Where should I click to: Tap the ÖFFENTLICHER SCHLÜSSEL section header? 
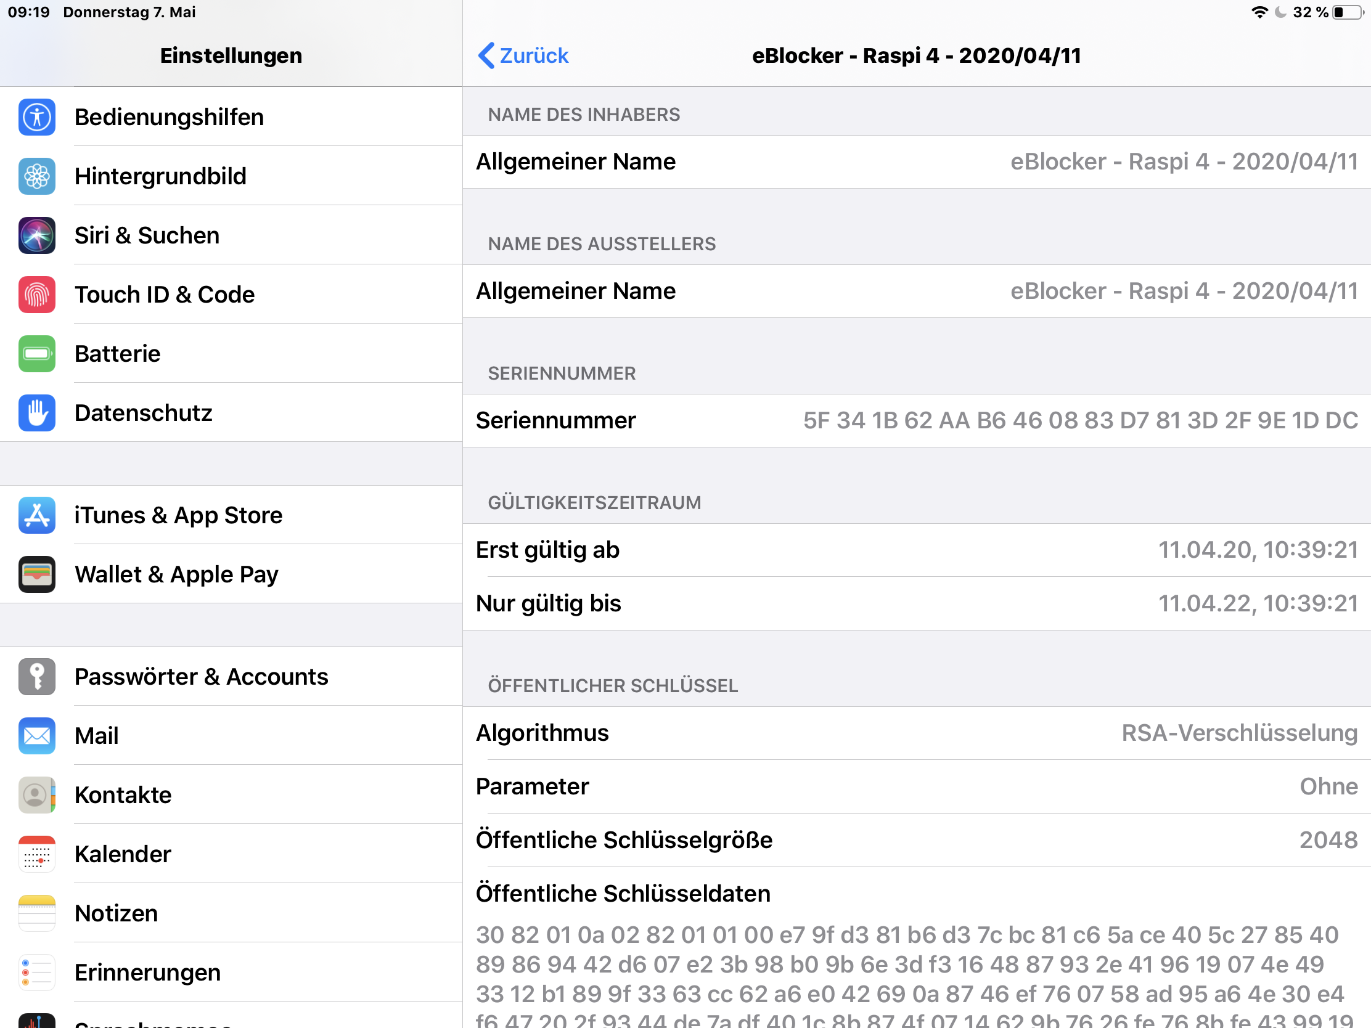[x=613, y=686]
